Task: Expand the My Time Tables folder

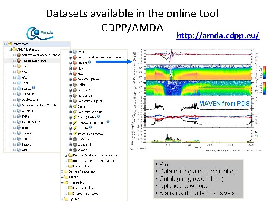Action: [x=66, y=188]
